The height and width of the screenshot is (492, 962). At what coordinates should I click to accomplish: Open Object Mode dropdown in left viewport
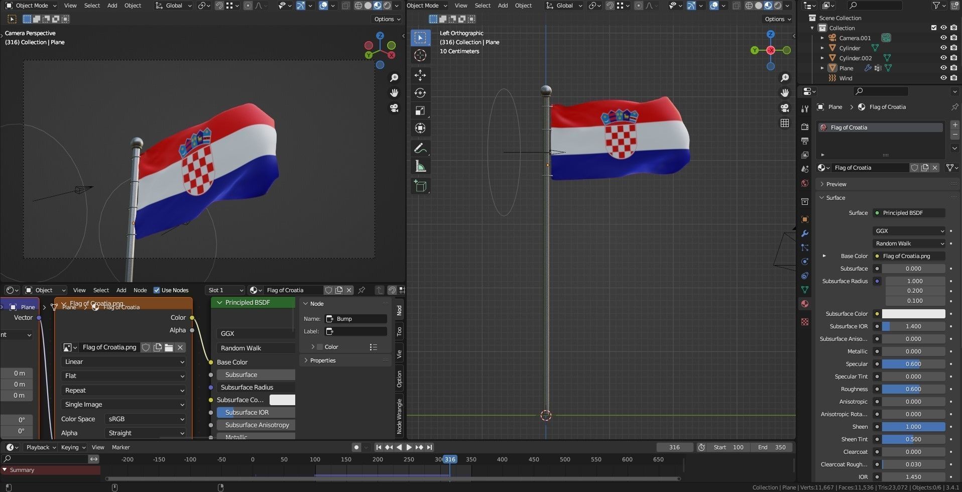click(31, 6)
